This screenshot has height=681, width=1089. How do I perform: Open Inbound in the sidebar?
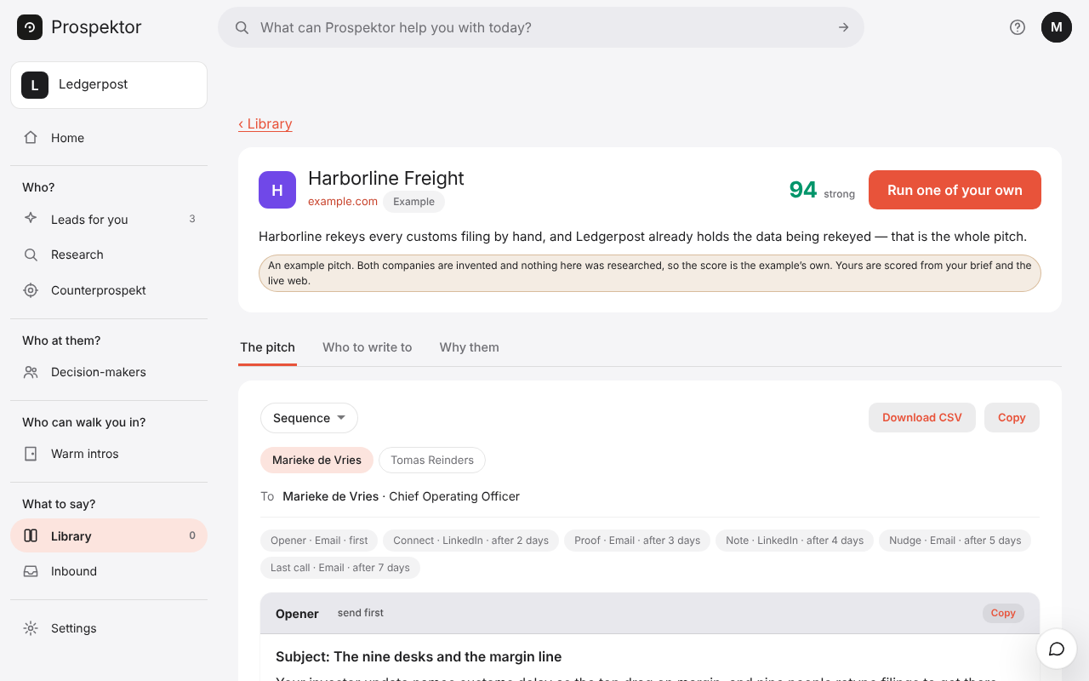point(109,571)
